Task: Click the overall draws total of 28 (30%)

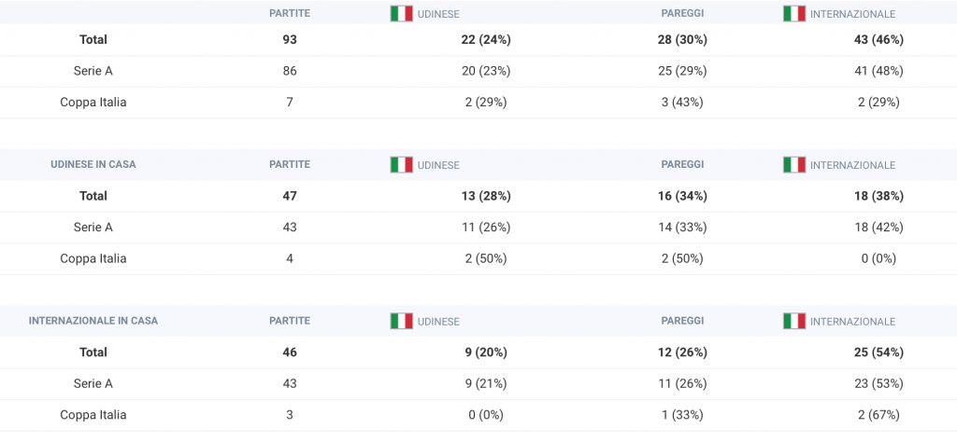Action: (683, 40)
